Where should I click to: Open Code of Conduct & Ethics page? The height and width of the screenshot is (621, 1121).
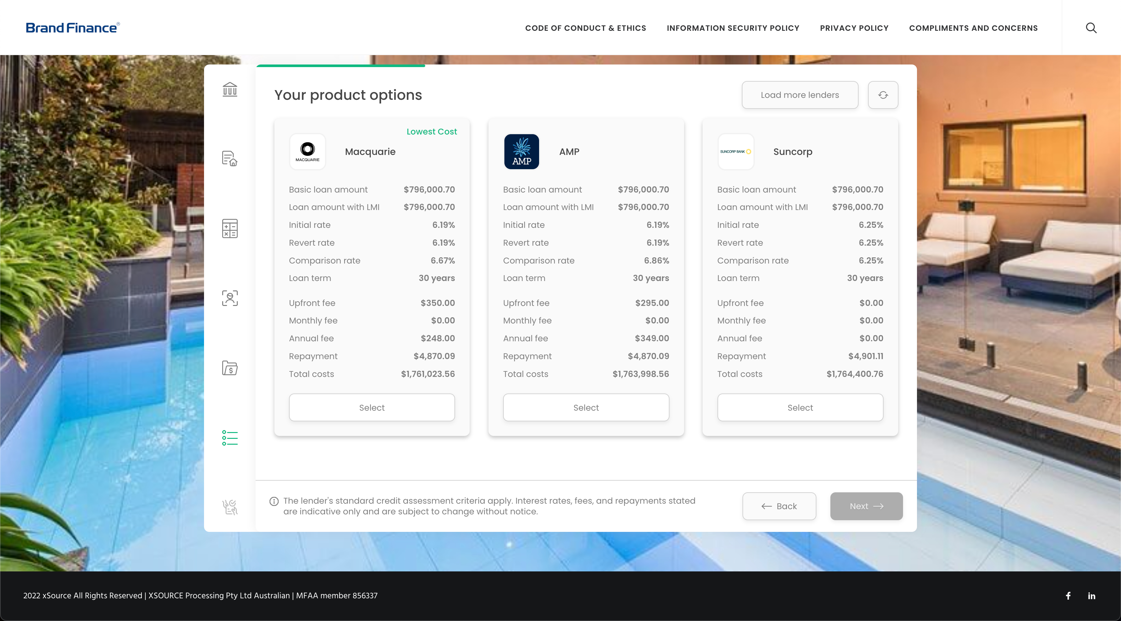(x=586, y=28)
